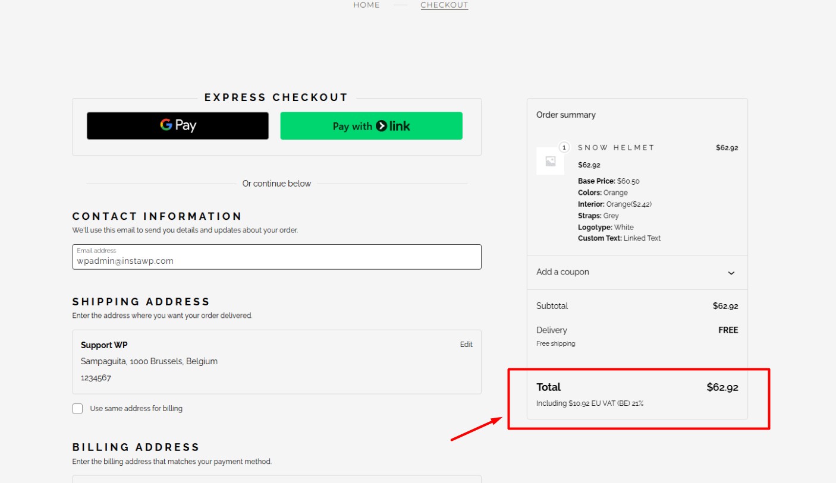Click the Subtotal price value
The width and height of the screenshot is (836, 483).
(725, 306)
